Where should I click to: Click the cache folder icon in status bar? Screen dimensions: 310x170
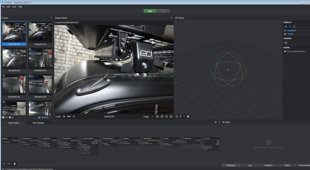(x=3, y=169)
